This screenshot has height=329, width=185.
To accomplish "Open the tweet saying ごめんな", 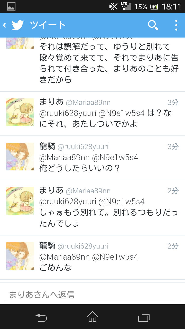I will [x=92, y=257].
